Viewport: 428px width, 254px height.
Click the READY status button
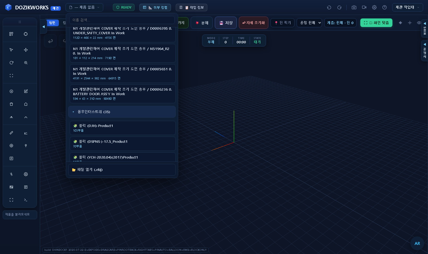tap(124, 7)
